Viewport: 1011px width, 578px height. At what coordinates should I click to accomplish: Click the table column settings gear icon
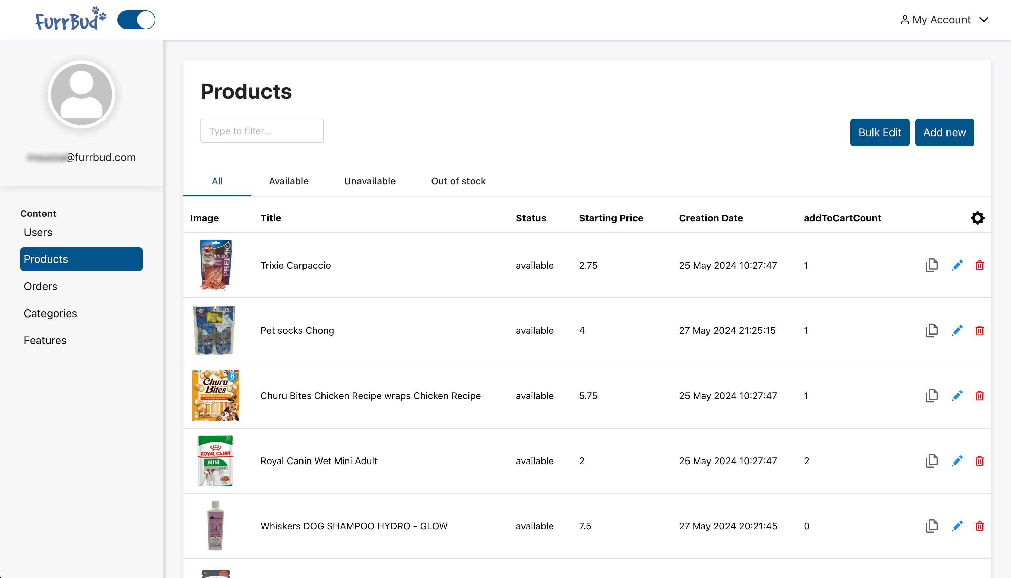977,218
